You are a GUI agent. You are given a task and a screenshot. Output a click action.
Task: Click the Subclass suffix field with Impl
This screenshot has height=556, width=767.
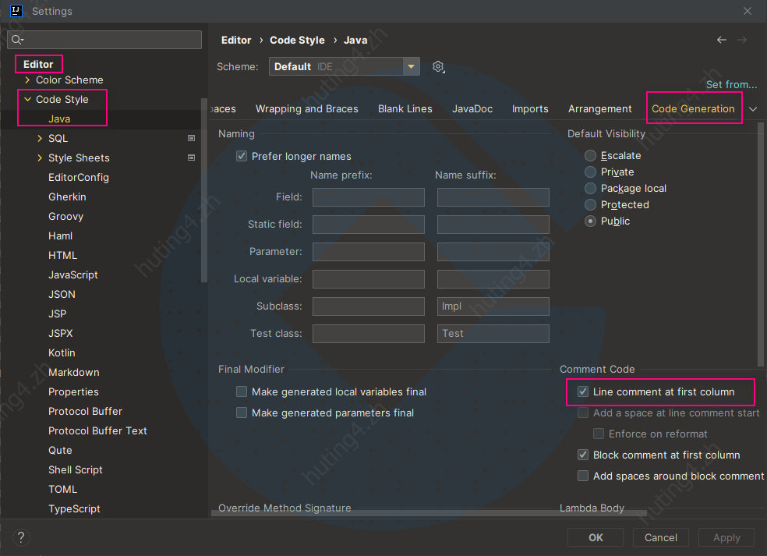(493, 306)
